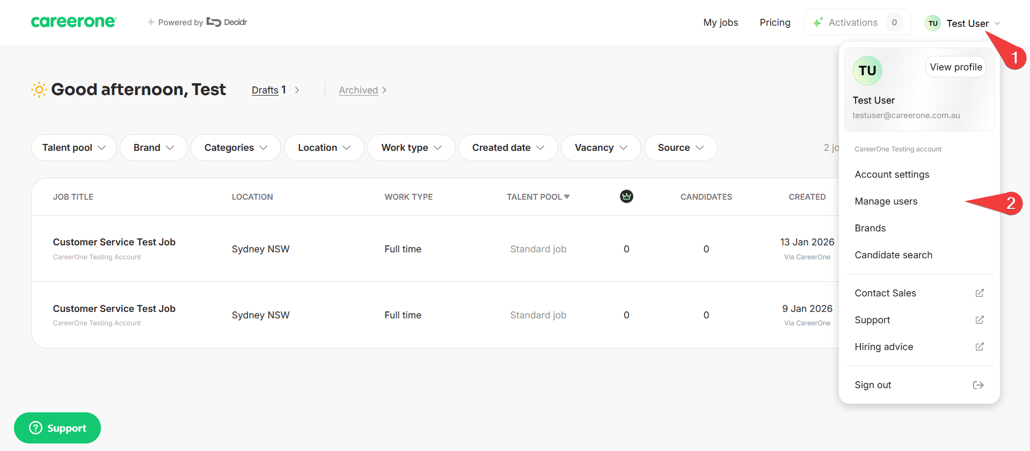Go to My jobs

(720, 23)
